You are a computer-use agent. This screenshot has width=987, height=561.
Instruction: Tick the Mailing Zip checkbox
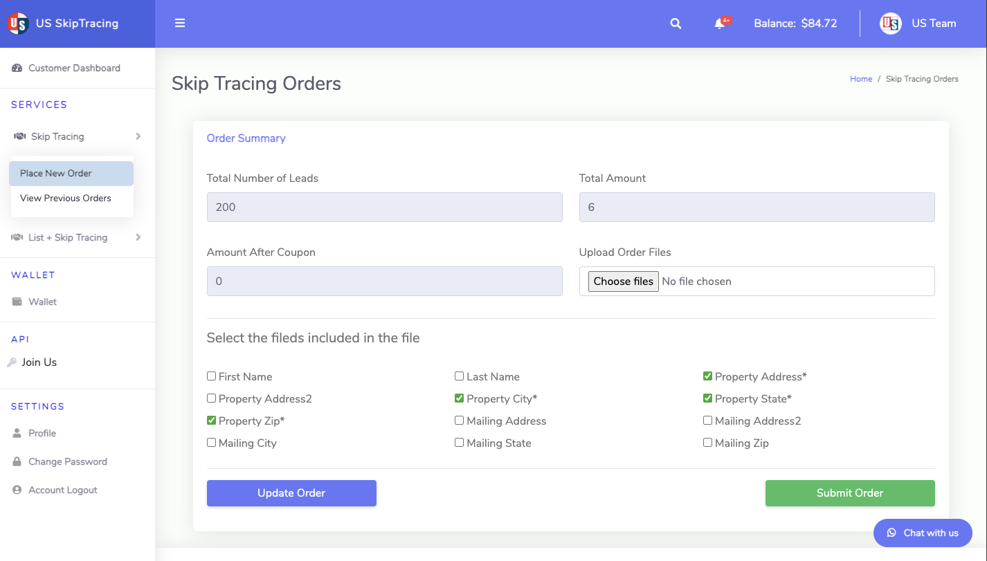(707, 443)
